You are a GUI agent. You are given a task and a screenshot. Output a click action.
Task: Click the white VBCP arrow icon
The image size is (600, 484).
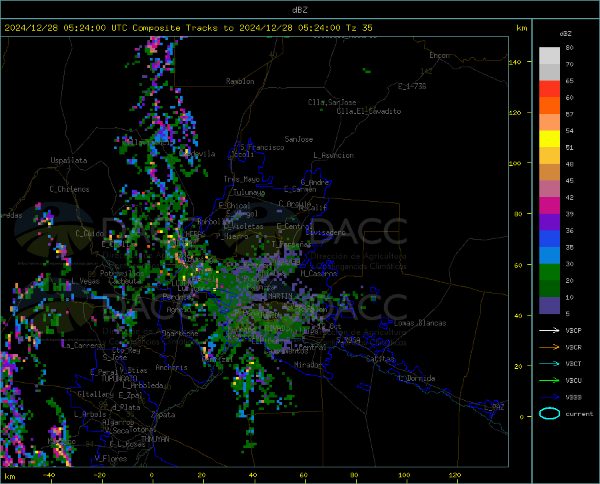point(549,330)
